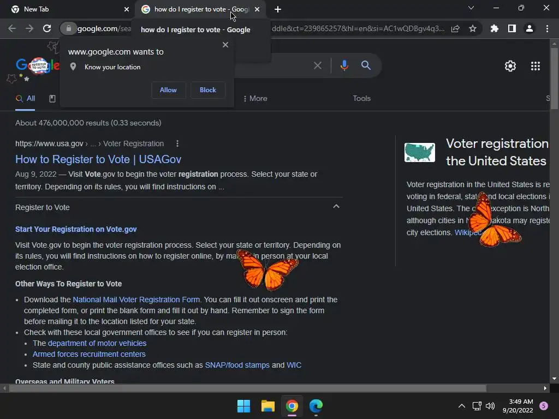
Task: Open the second search filter tab icon
Action: (x=52, y=99)
